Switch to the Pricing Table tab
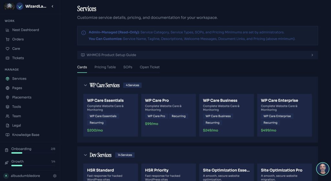The width and height of the screenshot is (331, 181). pos(105,67)
